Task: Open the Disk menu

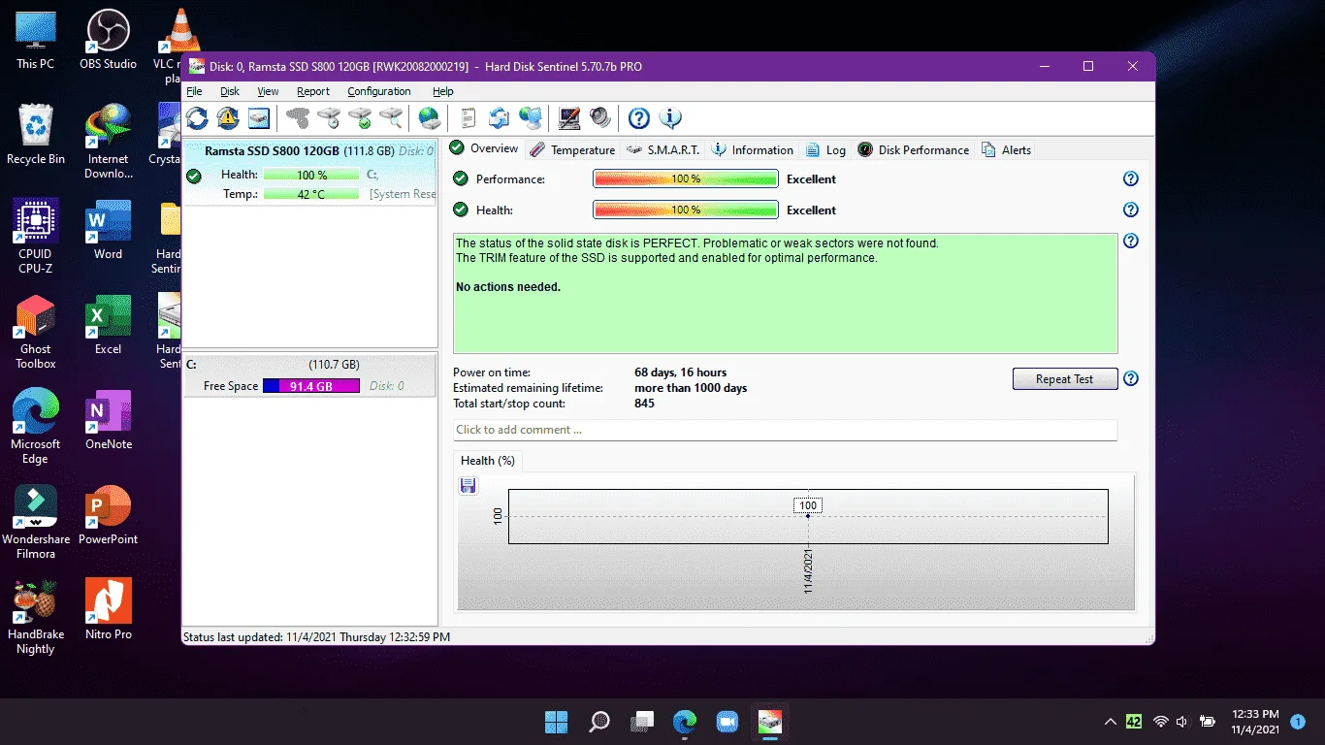Action: 230,91
